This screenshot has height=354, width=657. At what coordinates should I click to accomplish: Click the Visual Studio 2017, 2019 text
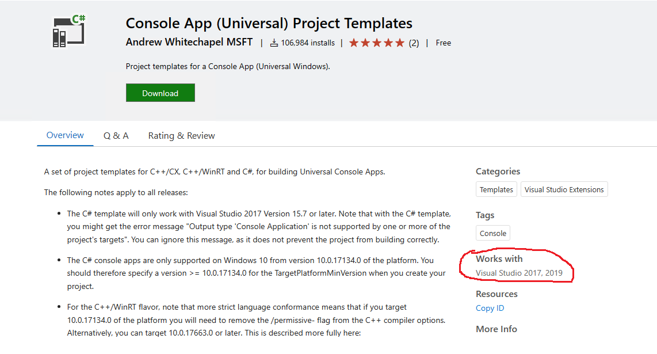(x=519, y=273)
